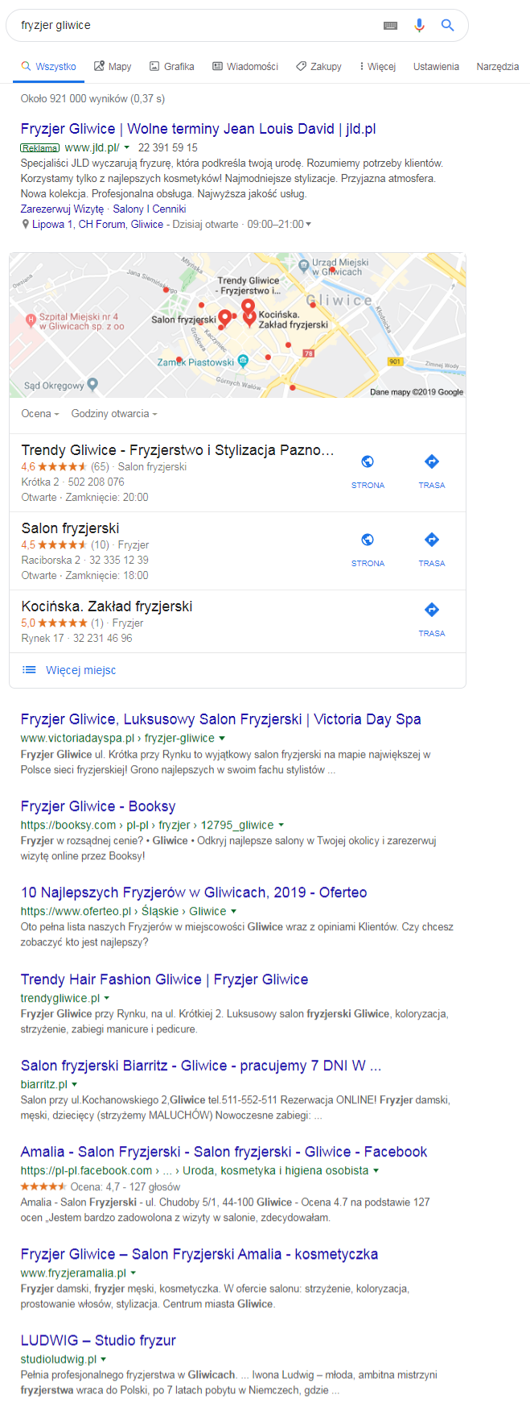The height and width of the screenshot is (1407, 530).
Task: Expand the Ocena rating filter dropdown
Action: (x=40, y=414)
